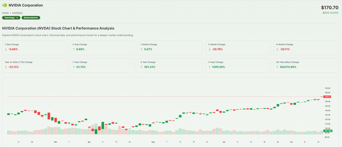Click the NVIDIA Corporation company name header
Image resolution: width=342 pixels, height=147 pixels.
click(x=26, y=5)
